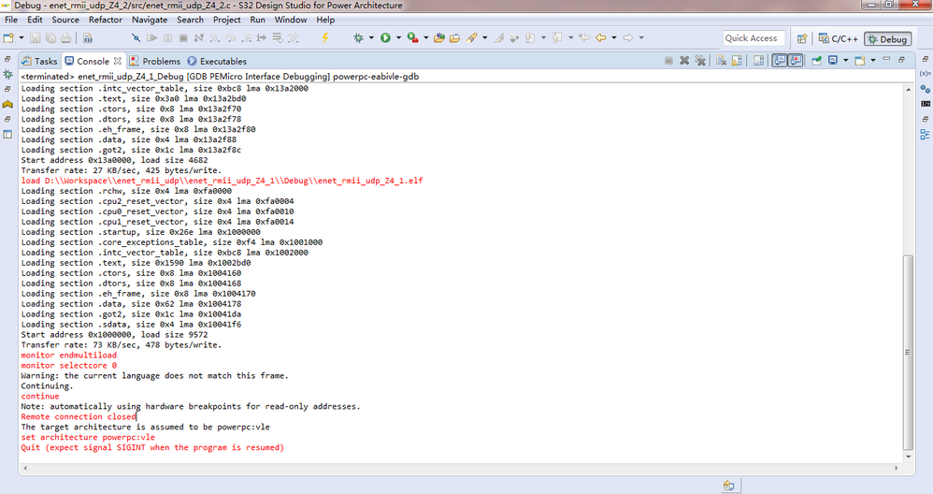Viewport: 933px width, 494px height.
Task: Click the Clear Console icon
Action: pos(721,61)
